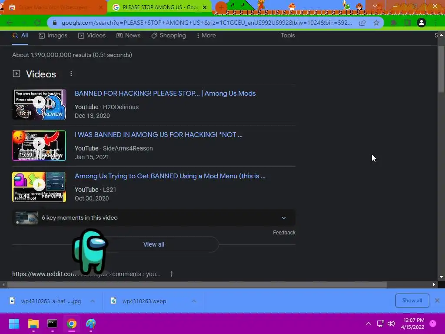
Task: Open the reddit.com result link
Action: 86,274
